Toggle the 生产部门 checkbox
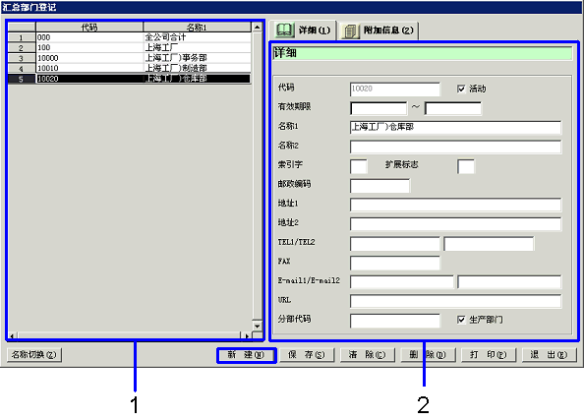This screenshot has width=584, height=420. coord(461,320)
